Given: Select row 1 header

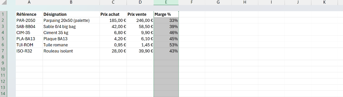Looking at the screenshot, I should (4, 14).
